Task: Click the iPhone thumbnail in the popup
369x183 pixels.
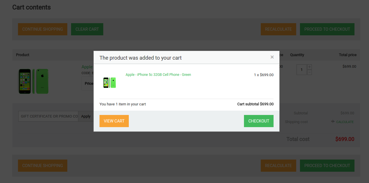Action: (x=110, y=83)
